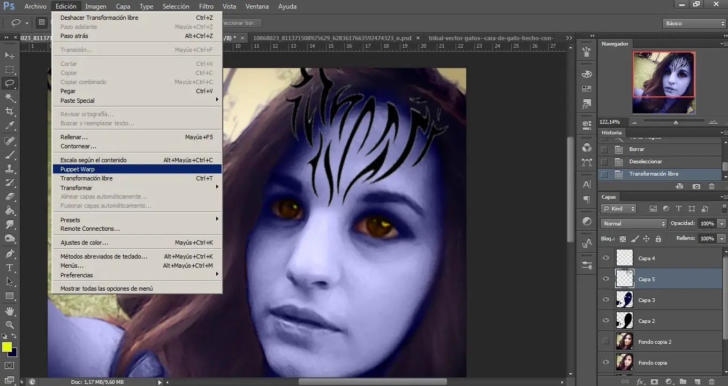Open the Swatches panel icon in dock
Viewport: 728px width, 386px height.
click(587, 89)
